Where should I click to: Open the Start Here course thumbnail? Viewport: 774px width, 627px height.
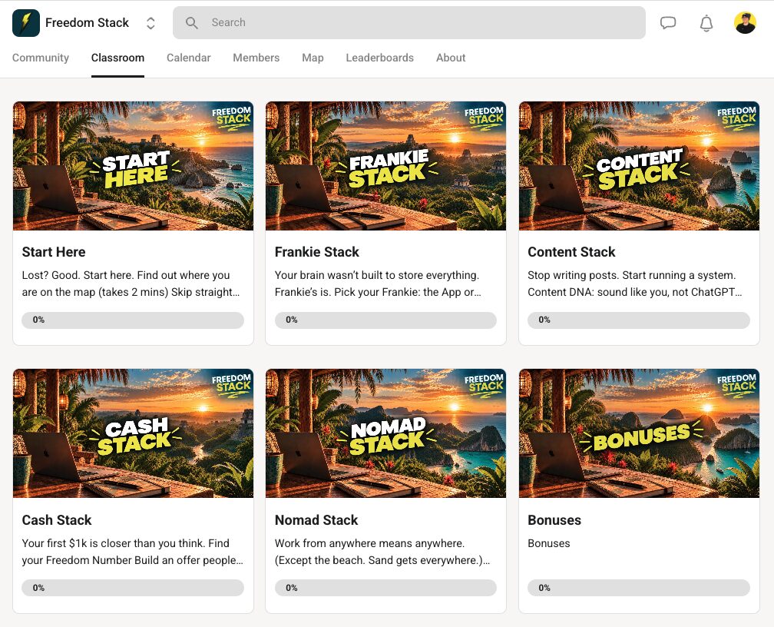[134, 166]
